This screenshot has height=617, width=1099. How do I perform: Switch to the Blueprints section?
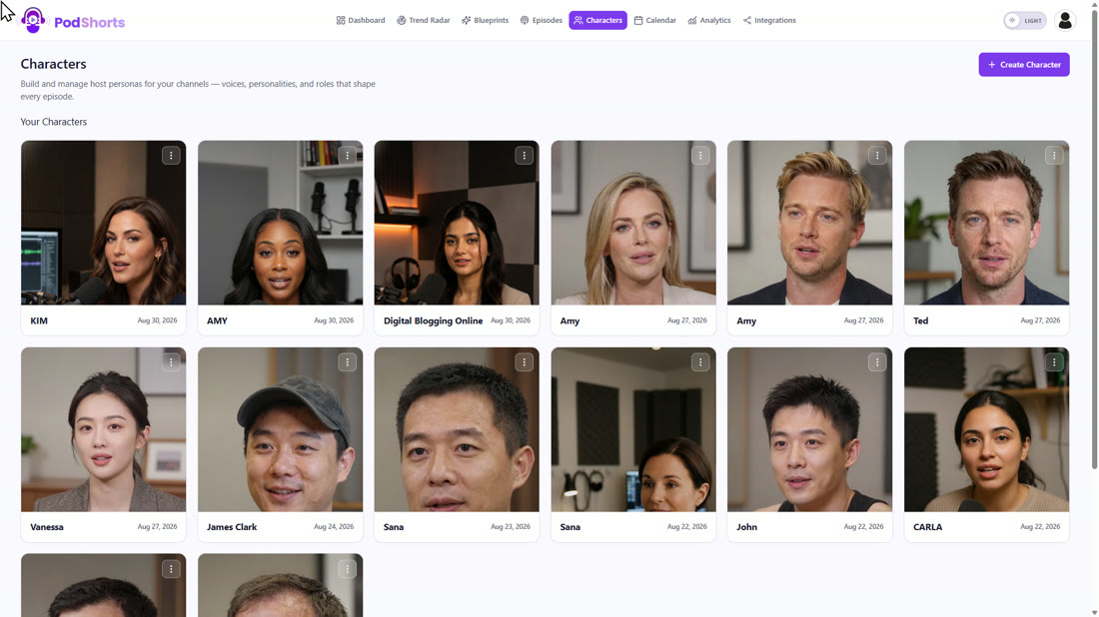[x=485, y=20]
